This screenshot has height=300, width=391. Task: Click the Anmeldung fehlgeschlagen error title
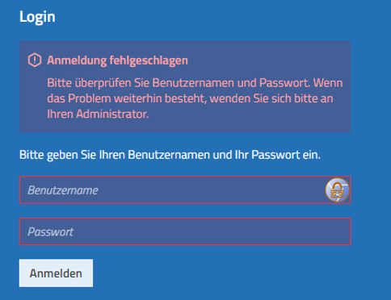click(x=117, y=60)
